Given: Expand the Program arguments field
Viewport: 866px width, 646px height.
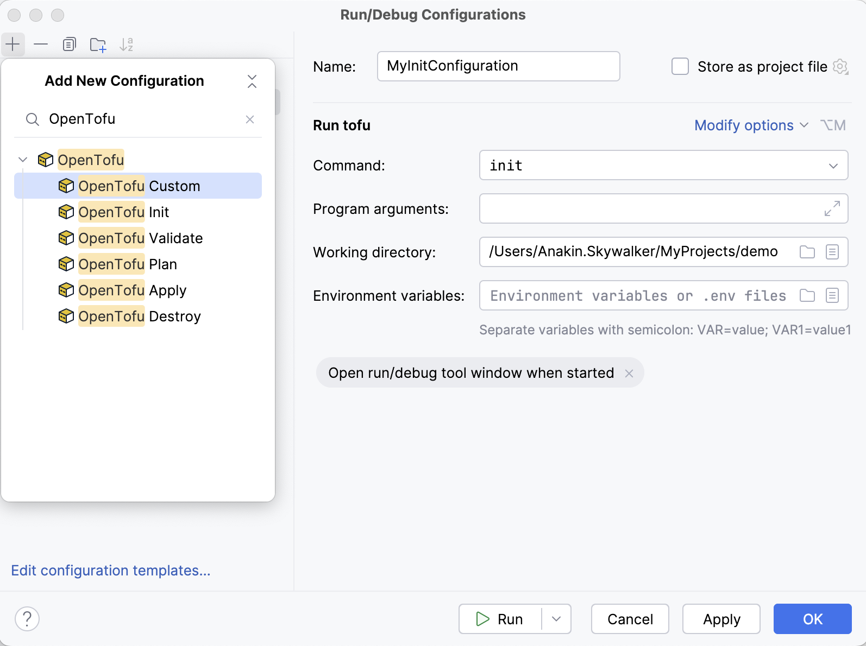Looking at the screenshot, I should (x=832, y=208).
